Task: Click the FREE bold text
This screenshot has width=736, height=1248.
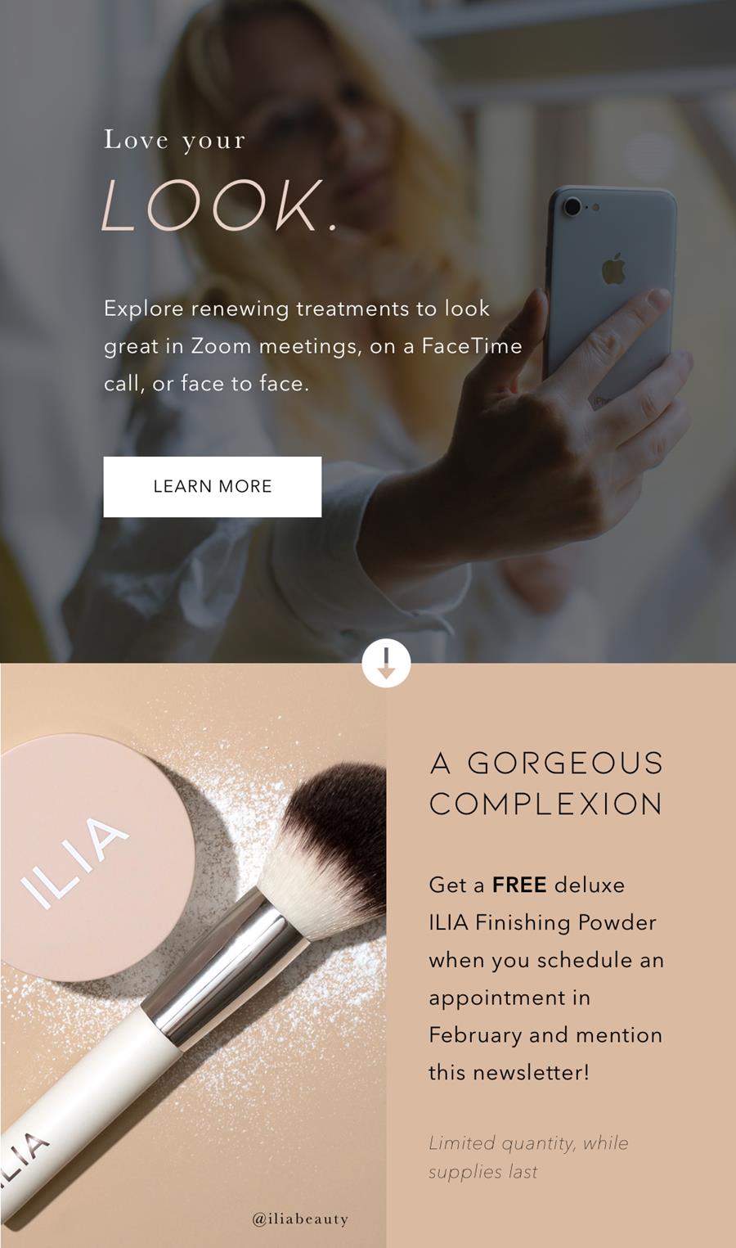Action: click(x=519, y=885)
